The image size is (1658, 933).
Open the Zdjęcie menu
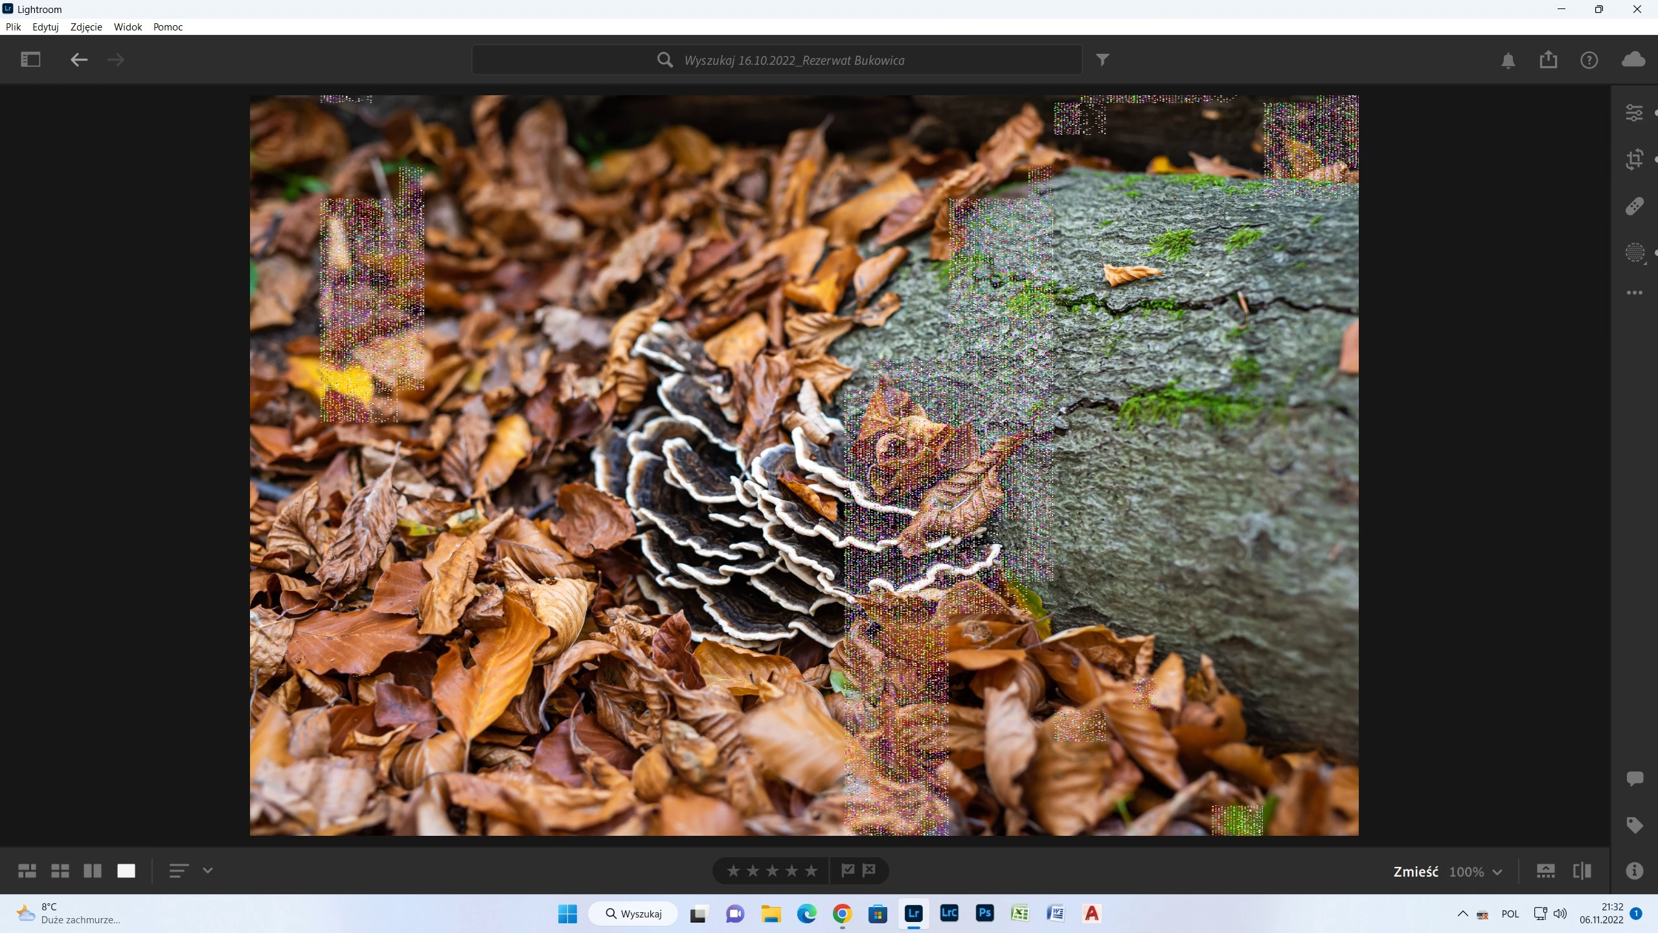tap(86, 27)
